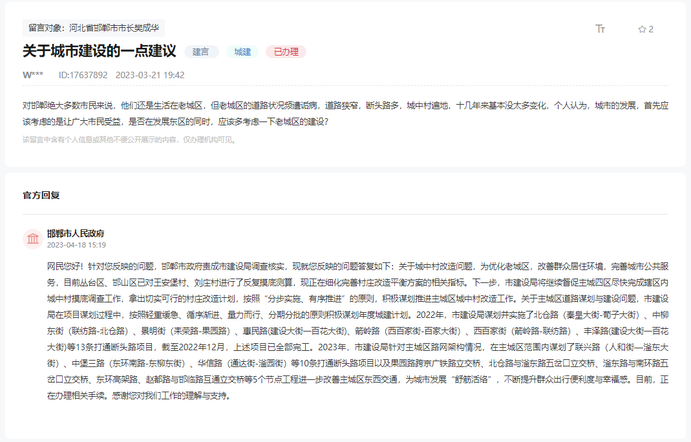Click the star favorite icon
This screenshot has height=442, width=691.
pos(642,30)
